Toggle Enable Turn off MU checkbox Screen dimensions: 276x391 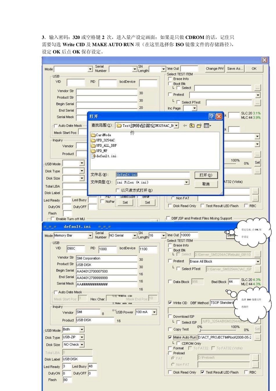(x=53, y=219)
